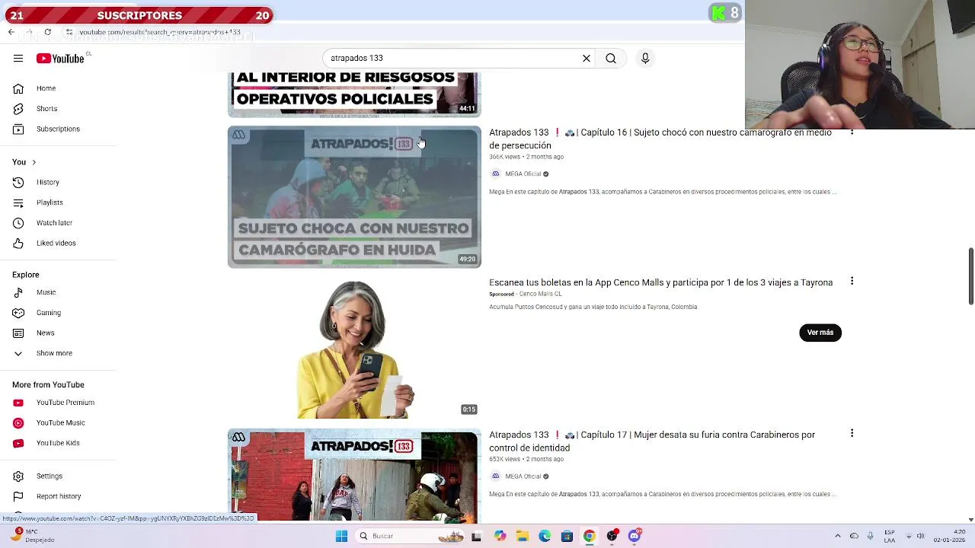Start voice search with the microphone icon
This screenshot has width=975, height=548.
point(645,58)
